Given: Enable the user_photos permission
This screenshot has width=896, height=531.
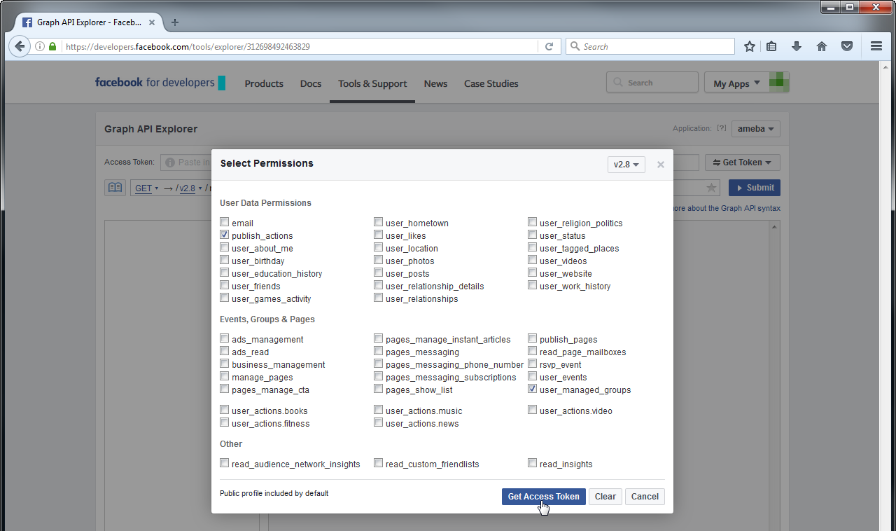Looking at the screenshot, I should (x=378, y=261).
